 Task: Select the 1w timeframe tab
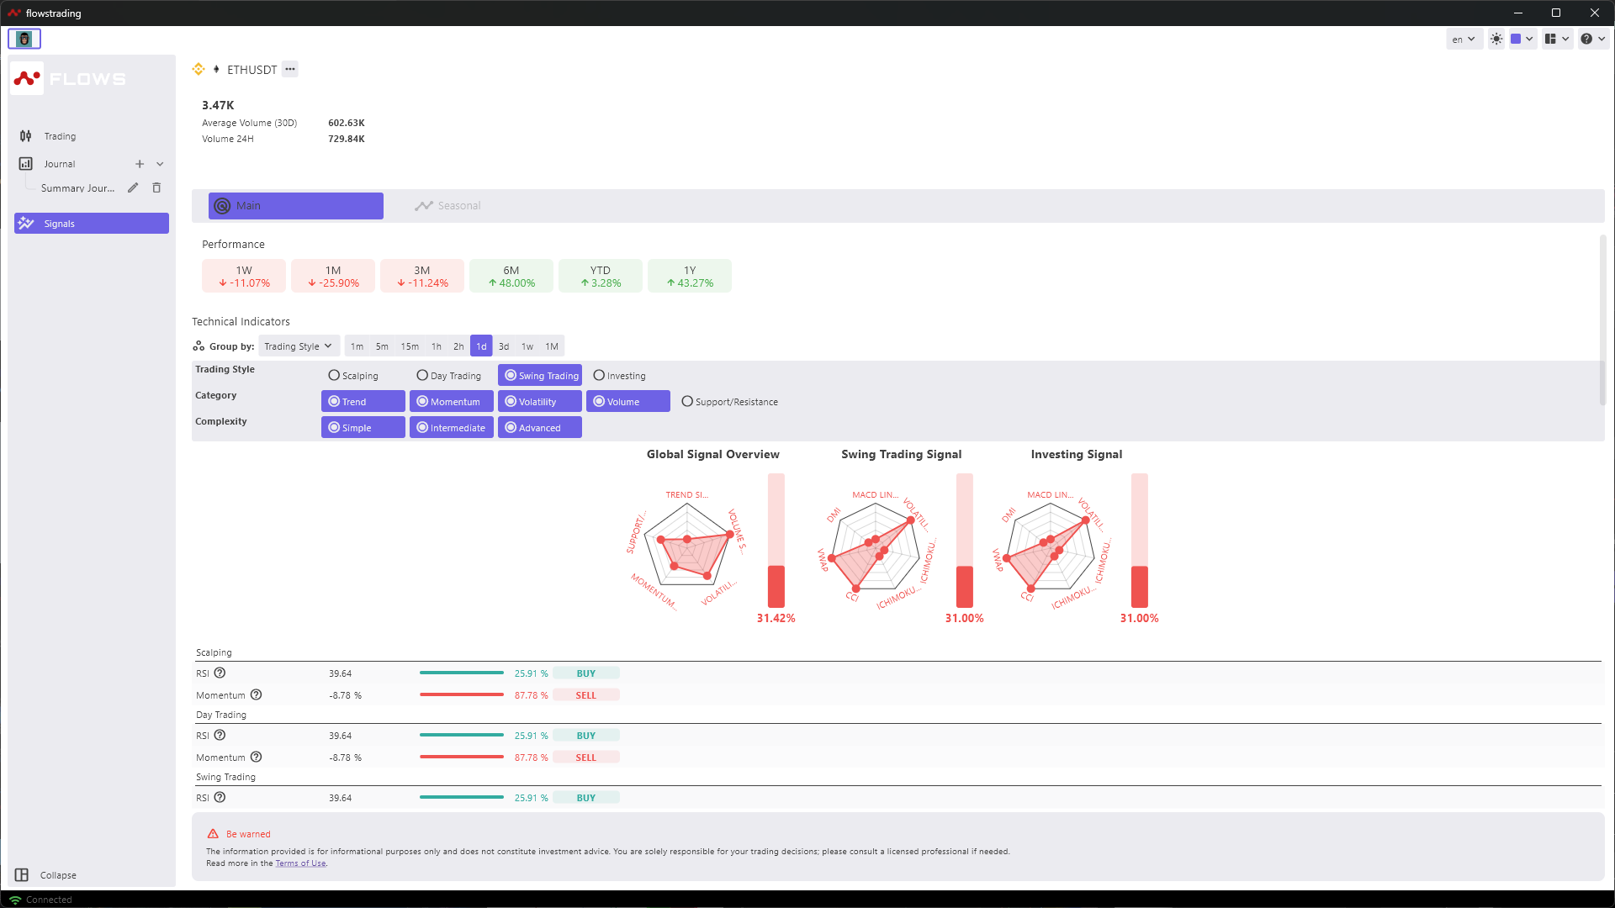tap(527, 346)
